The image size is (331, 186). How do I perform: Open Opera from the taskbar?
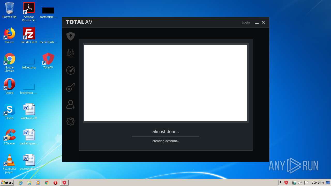55,183
